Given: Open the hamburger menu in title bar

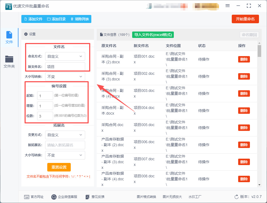Looking at the screenshot, I should pos(227,6).
